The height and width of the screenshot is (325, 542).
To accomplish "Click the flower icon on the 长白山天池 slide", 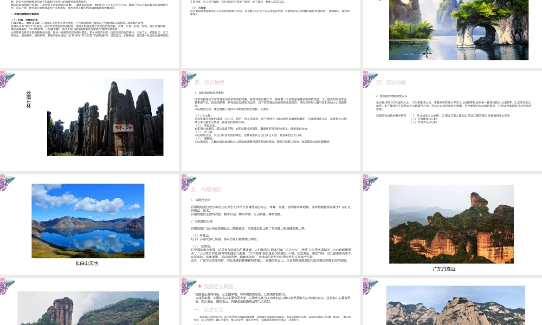I will pos(7,183).
